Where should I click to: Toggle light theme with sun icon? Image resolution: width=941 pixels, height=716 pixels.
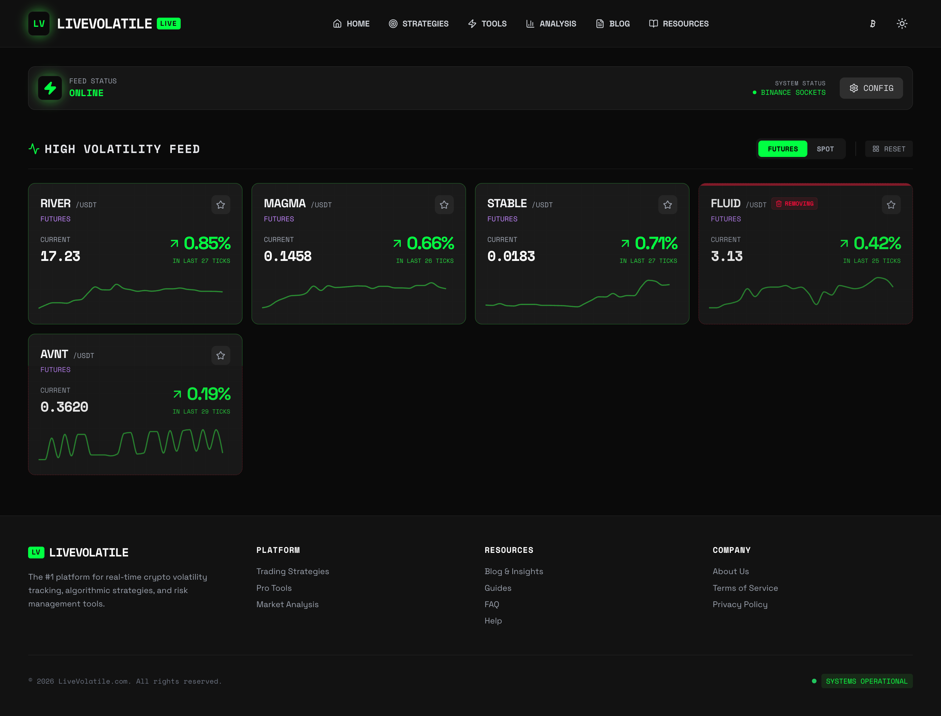pos(902,24)
